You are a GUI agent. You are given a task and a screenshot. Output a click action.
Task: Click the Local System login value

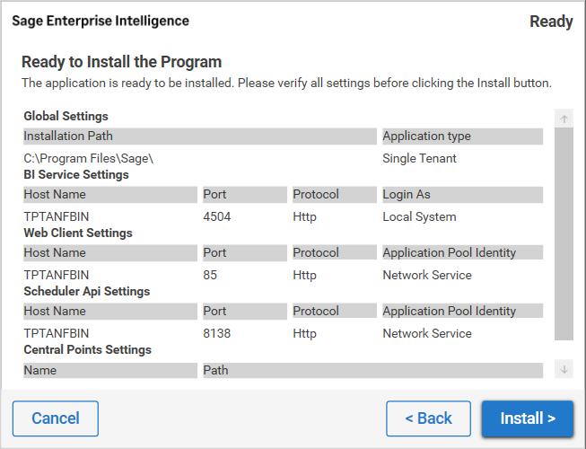pos(419,217)
